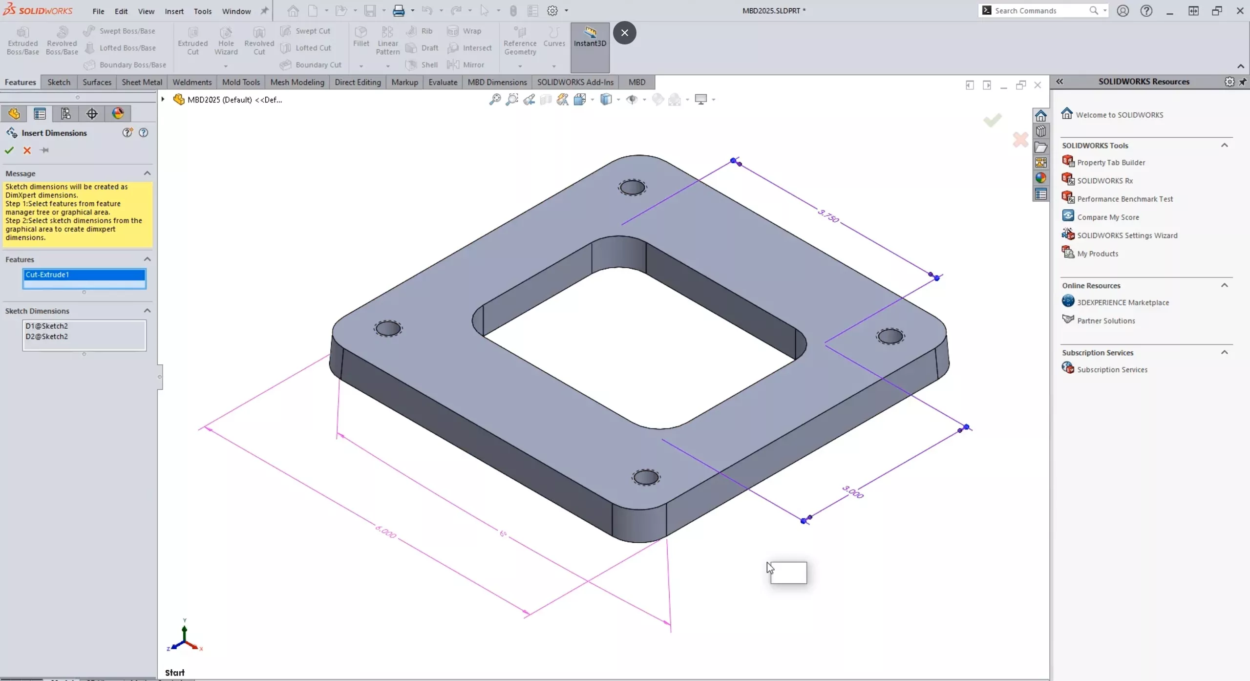
Task: Click the 3.750 dimension text
Action: [x=828, y=215]
